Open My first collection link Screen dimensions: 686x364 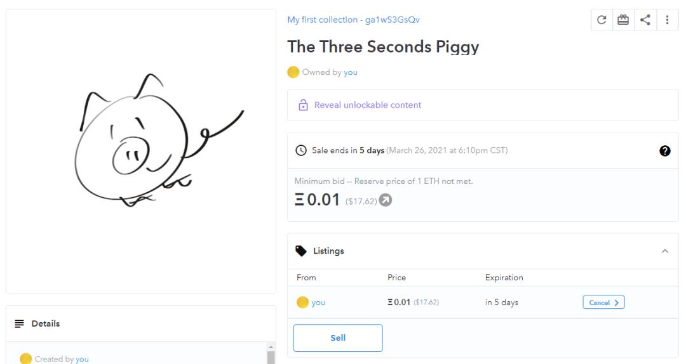(353, 20)
